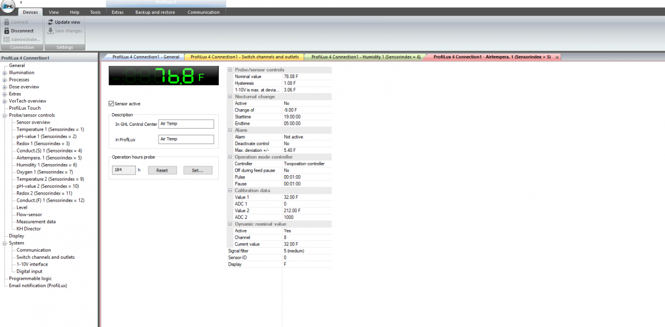Collapse the Calibration data property group
This screenshot has width=665, height=327.
click(230, 191)
